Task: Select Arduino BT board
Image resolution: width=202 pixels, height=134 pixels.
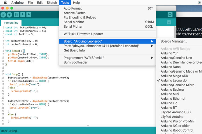Action: coord(179,108)
